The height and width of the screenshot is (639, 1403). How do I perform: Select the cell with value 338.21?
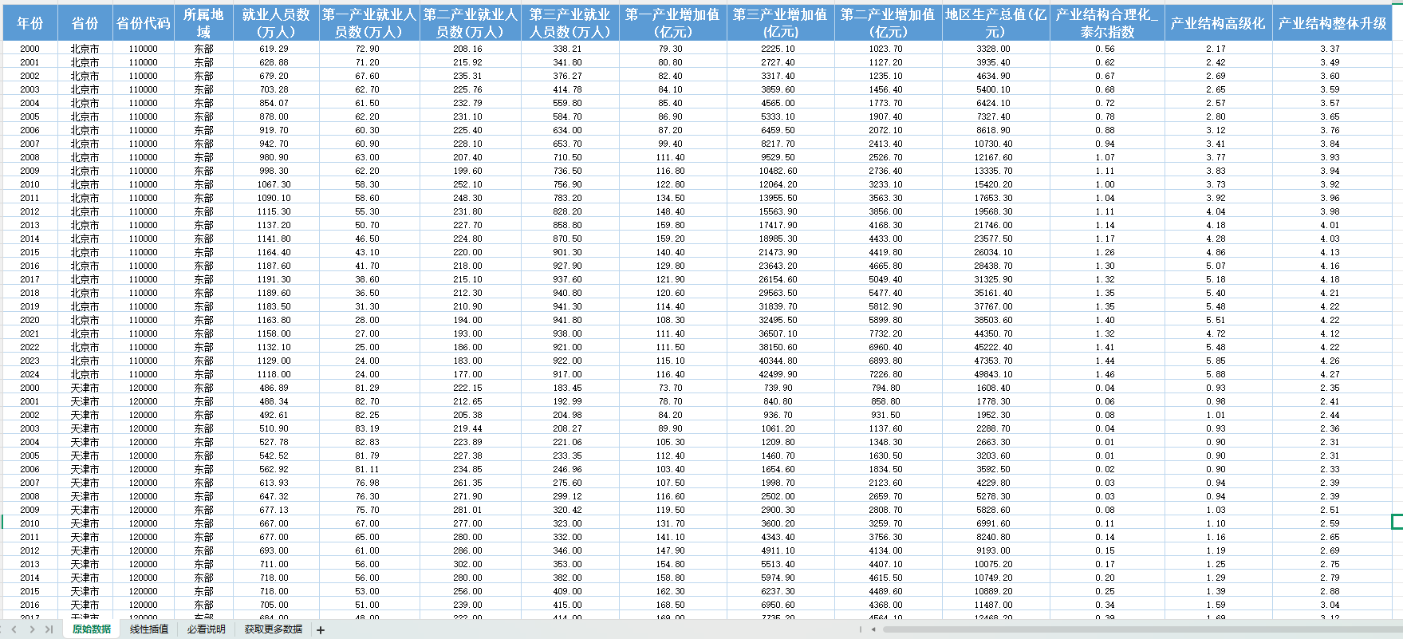tap(569, 49)
